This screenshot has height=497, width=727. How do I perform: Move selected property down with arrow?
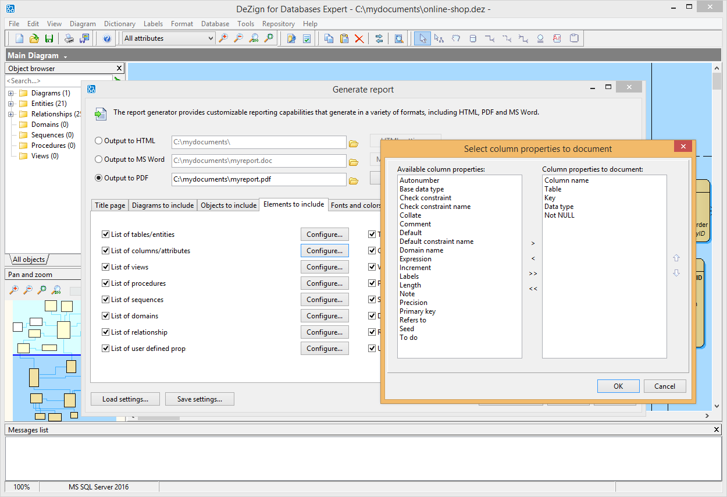pos(676,273)
